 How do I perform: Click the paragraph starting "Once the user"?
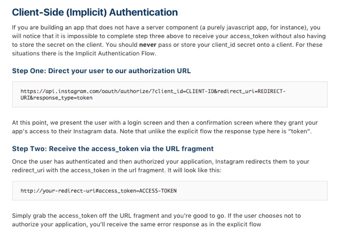[x=160, y=166]
